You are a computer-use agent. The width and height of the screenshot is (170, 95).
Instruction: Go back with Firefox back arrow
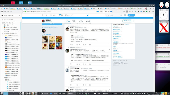click(2, 11)
